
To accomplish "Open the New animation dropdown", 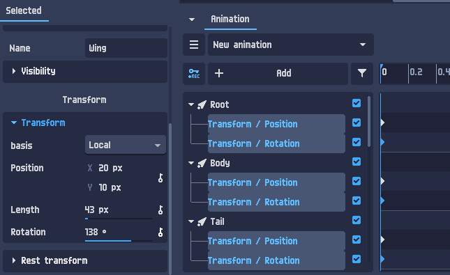I will tap(291, 45).
